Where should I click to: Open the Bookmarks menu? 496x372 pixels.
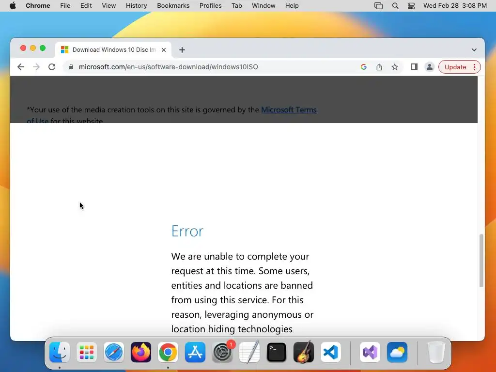(173, 5)
